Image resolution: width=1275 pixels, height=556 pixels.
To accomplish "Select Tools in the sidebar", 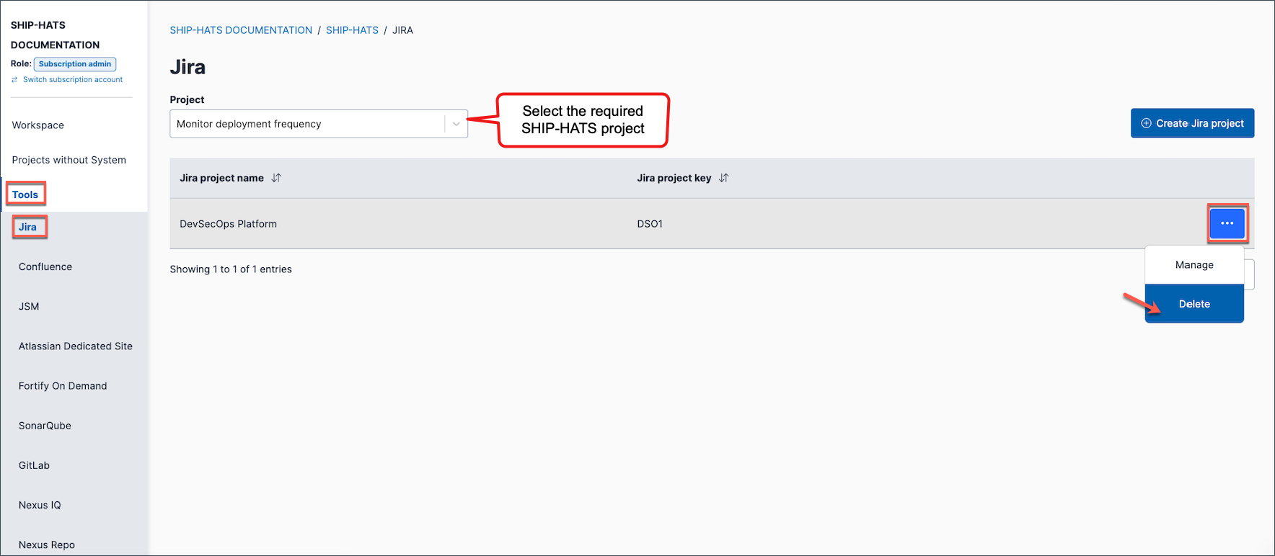I will point(25,194).
